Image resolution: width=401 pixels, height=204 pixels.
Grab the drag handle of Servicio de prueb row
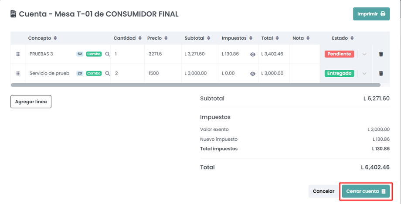click(x=18, y=74)
